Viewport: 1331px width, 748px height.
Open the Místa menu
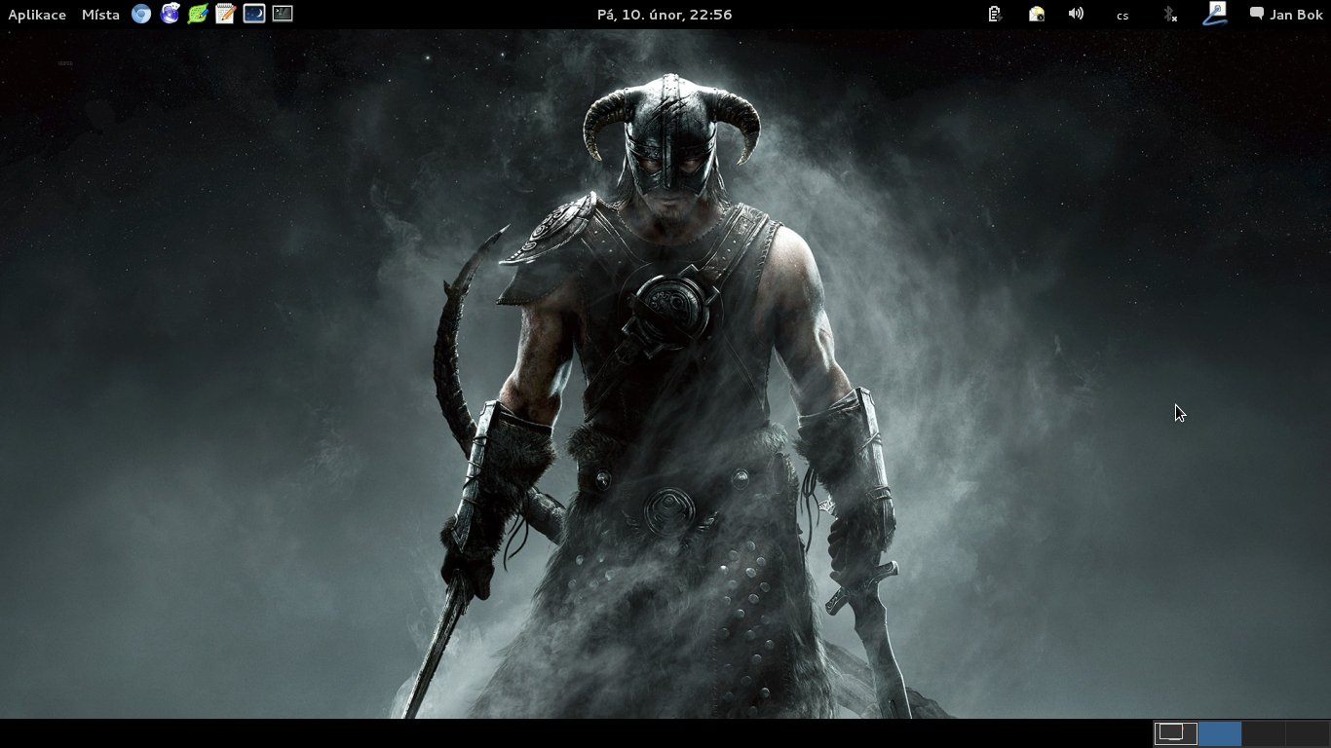[100, 15]
